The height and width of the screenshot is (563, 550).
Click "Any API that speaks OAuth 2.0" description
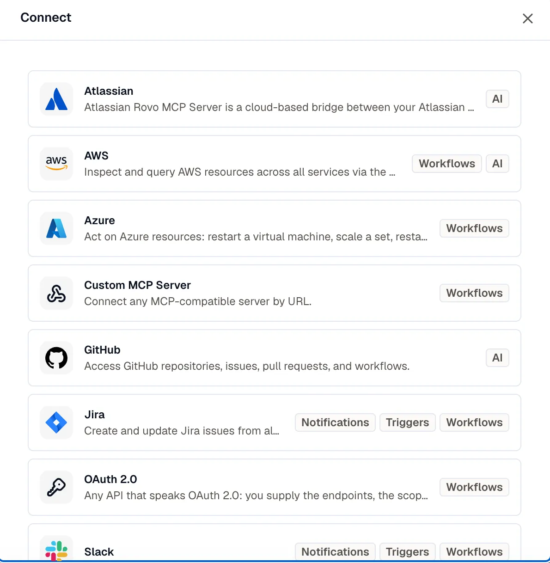click(256, 496)
